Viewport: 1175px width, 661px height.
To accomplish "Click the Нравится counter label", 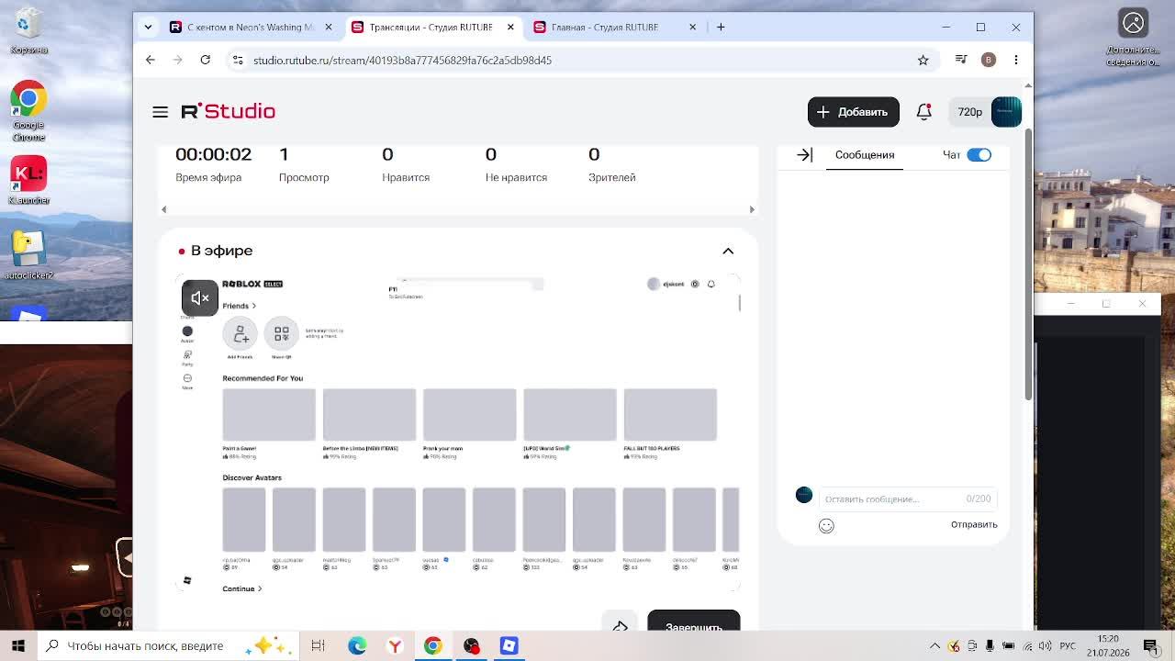I will (x=406, y=177).
